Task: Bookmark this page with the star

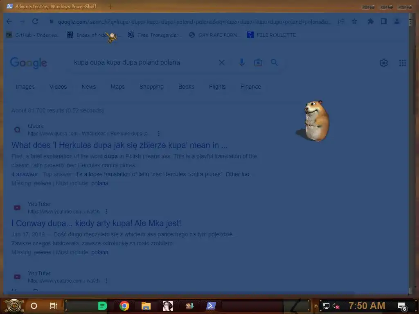Action: point(354,21)
